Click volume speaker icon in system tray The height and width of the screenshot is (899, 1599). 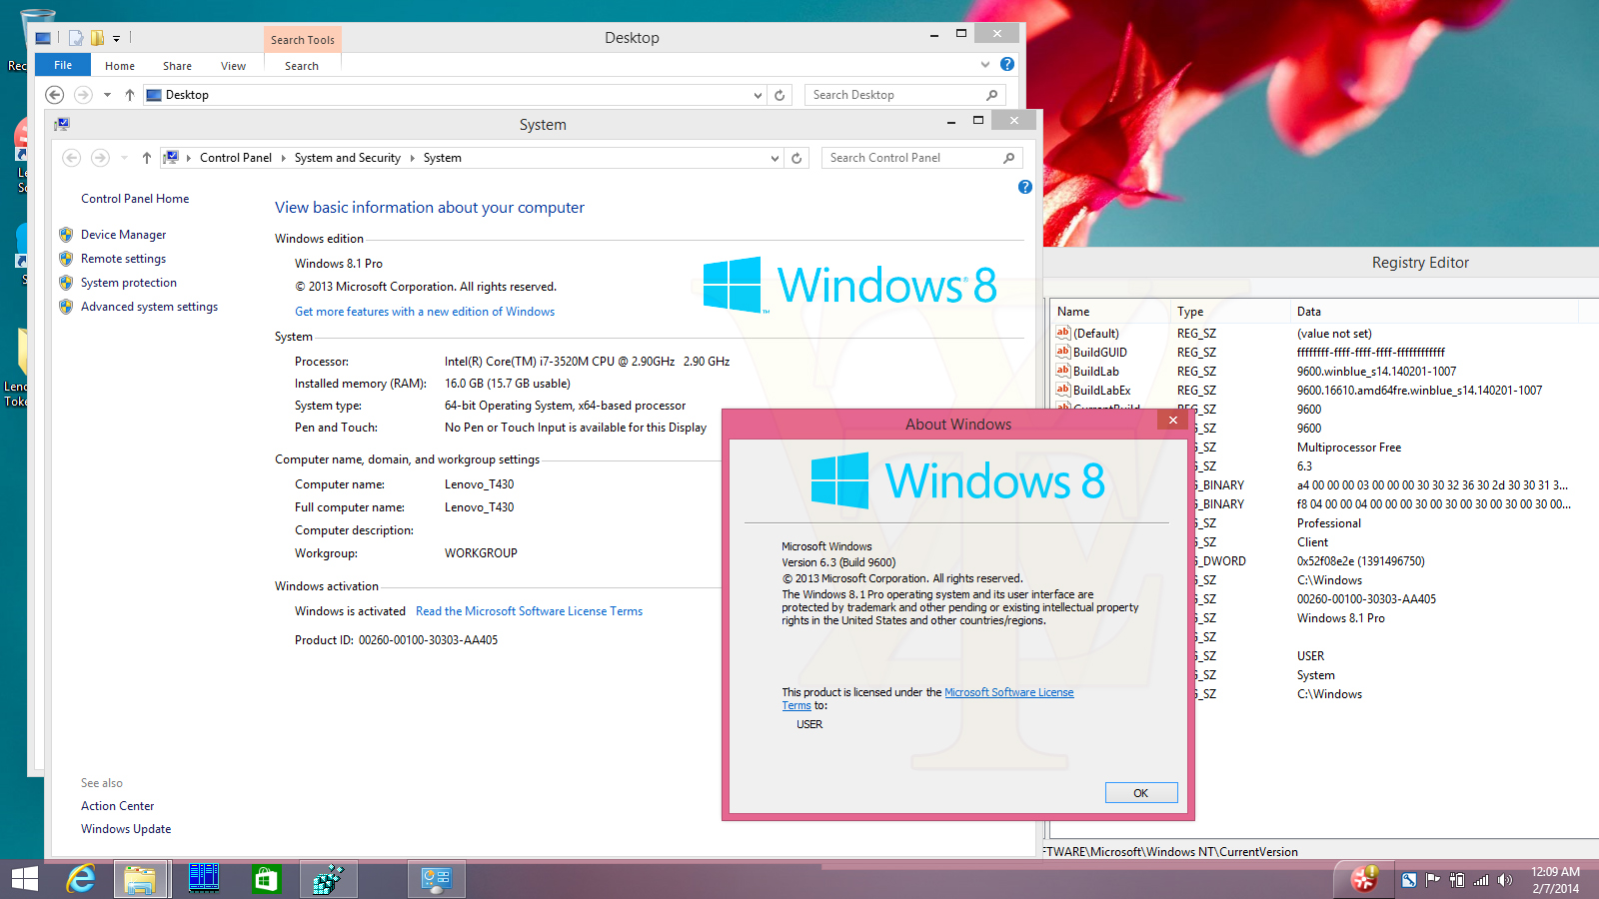click(x=1505, y=880)
